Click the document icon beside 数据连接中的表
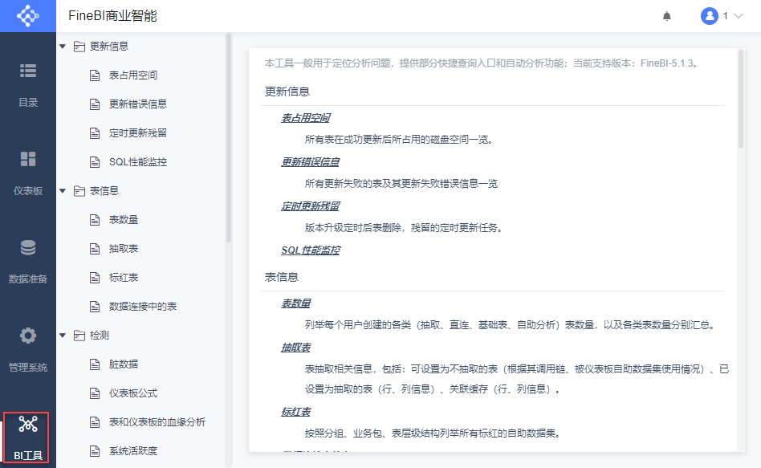 tap(95, 307)
